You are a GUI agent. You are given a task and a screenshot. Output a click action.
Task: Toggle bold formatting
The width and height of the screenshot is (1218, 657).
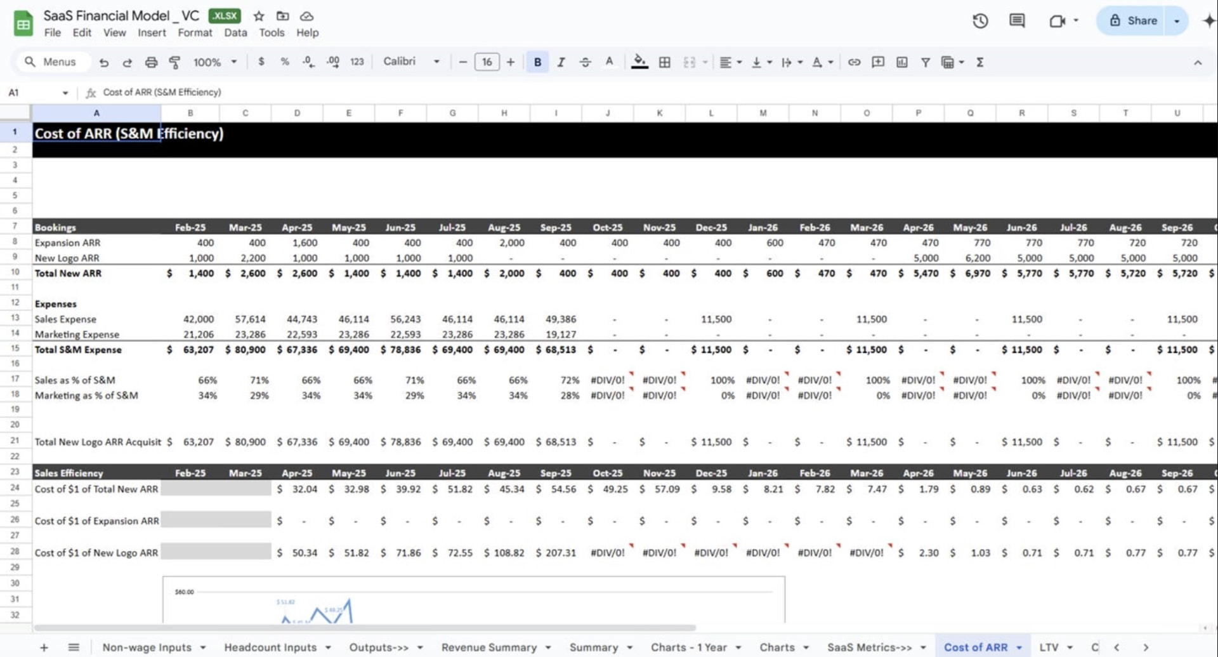tap(537, 62)
